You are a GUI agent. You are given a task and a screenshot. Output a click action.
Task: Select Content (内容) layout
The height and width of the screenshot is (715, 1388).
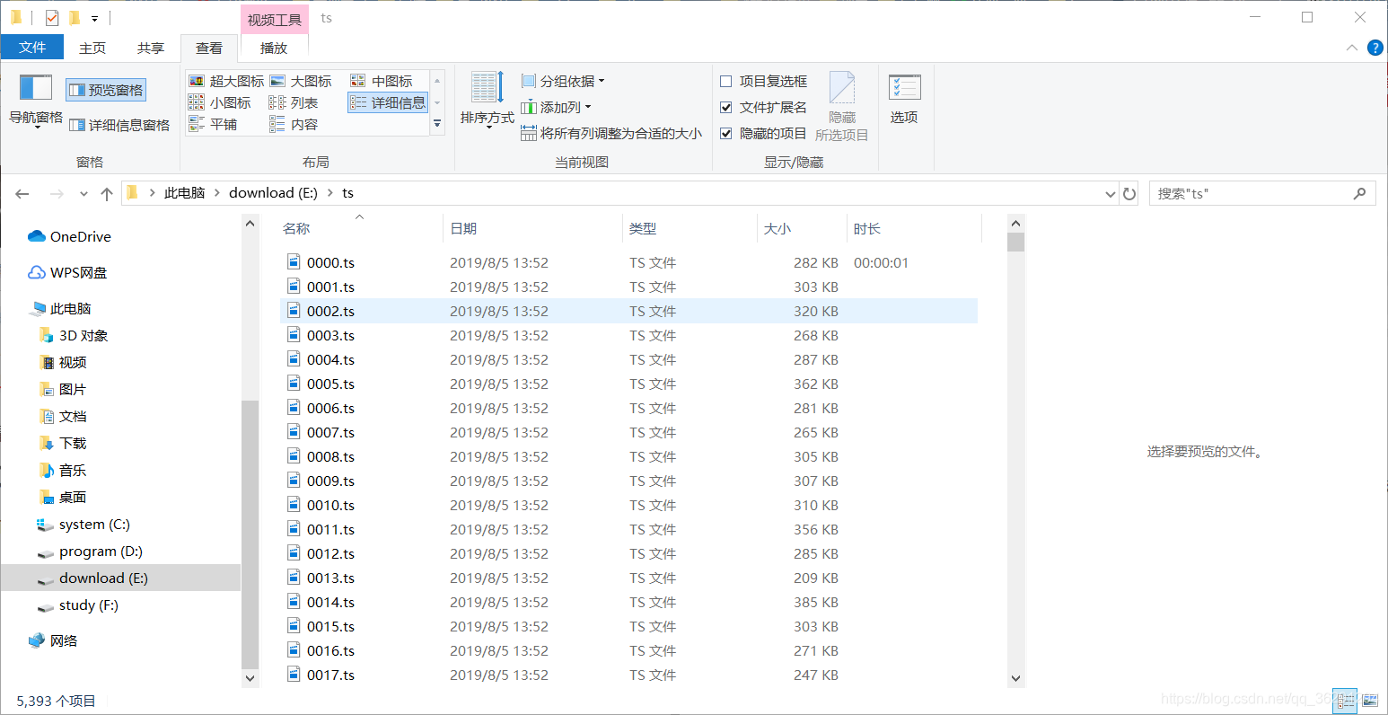click(294, 124)
